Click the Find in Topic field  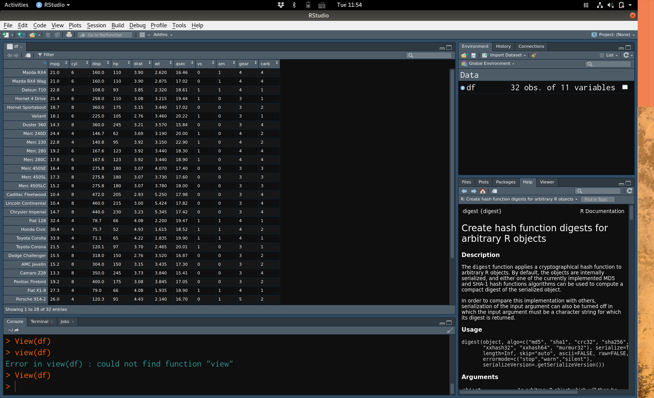tap(598, 199)
